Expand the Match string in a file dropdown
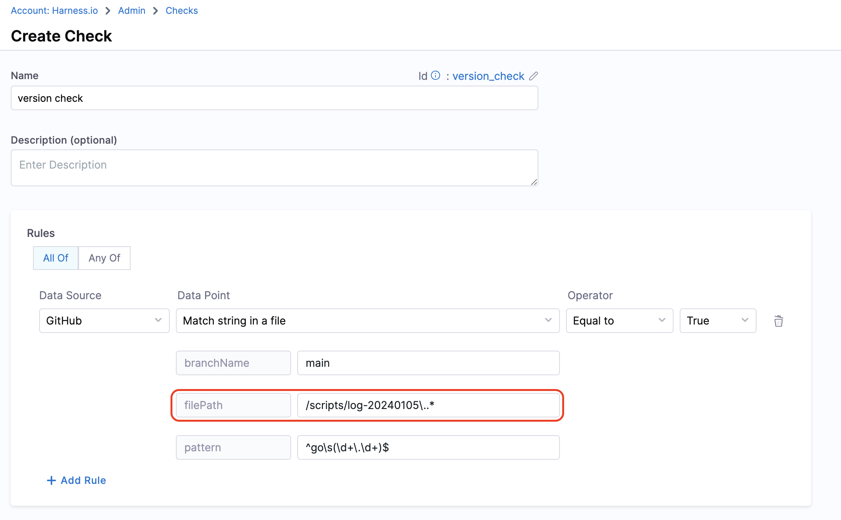 click(368, 321)
